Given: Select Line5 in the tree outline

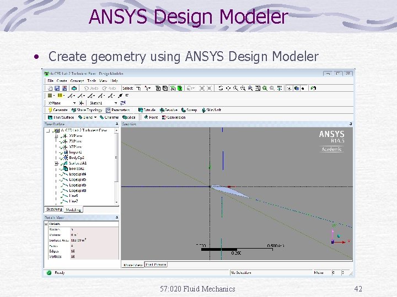Looking at the screenshot, I should [x=73, y=196].
